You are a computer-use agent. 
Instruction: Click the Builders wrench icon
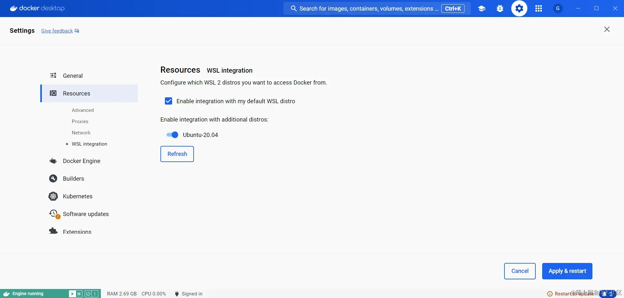(x=53, y=178)
